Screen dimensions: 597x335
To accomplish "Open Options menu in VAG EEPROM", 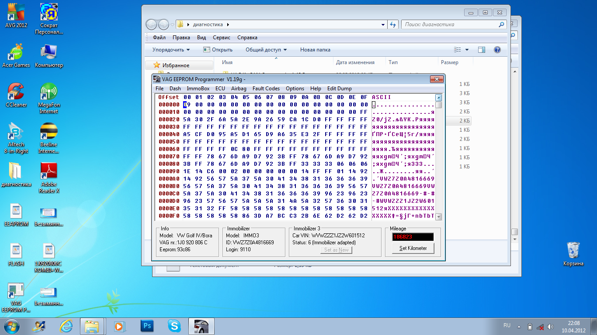I will (295, 89).
